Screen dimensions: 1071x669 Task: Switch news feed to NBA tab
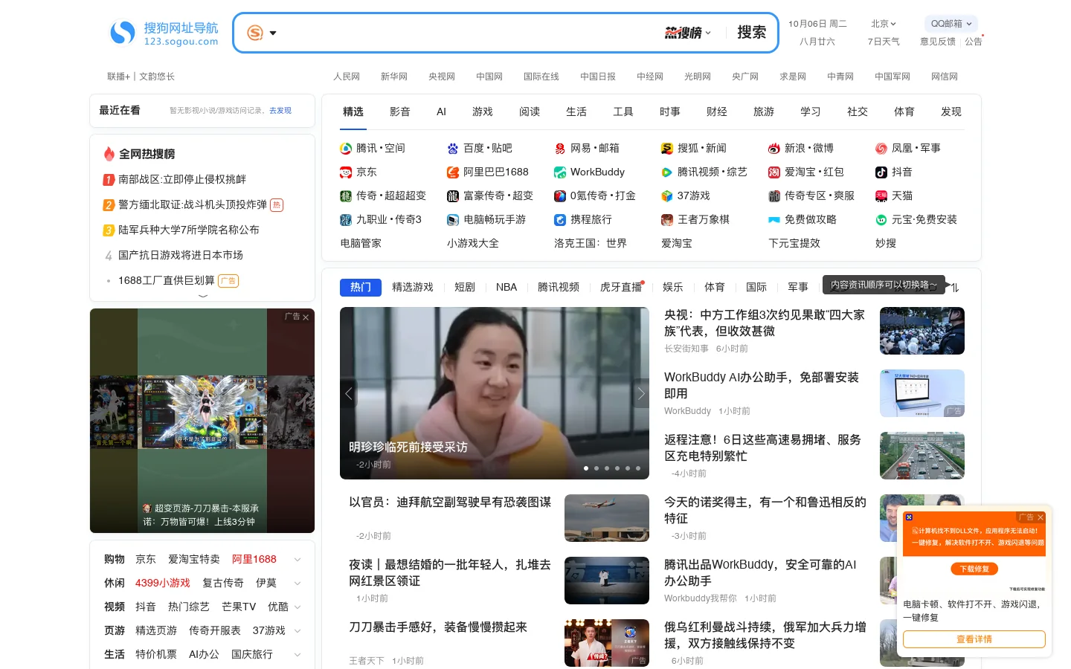(506, 287)
